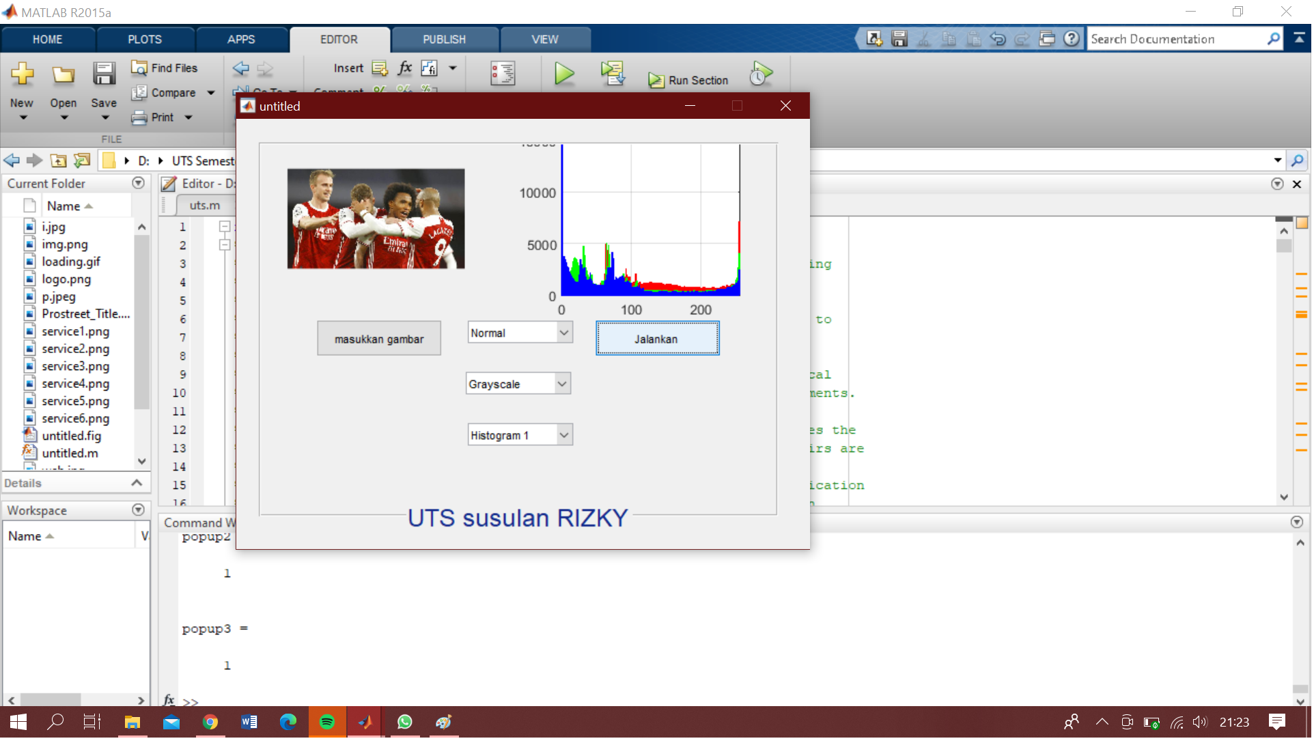This screenshot has height=743, width=1314.
Task: Switch to the PUBLISH tab
Action: tap(444, 39)
